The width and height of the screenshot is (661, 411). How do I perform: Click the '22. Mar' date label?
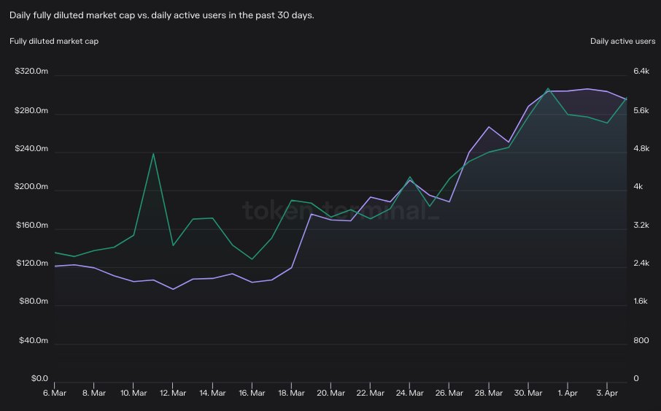coord(370,393)
